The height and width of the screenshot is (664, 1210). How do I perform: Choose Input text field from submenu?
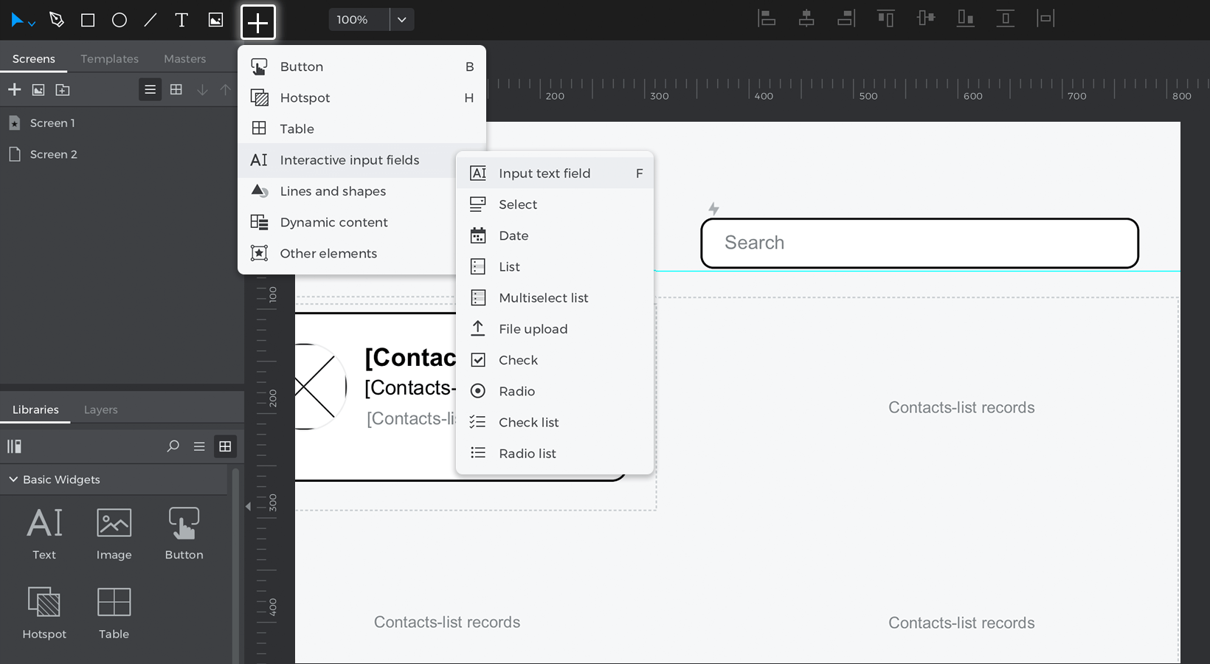click(544, 173)
